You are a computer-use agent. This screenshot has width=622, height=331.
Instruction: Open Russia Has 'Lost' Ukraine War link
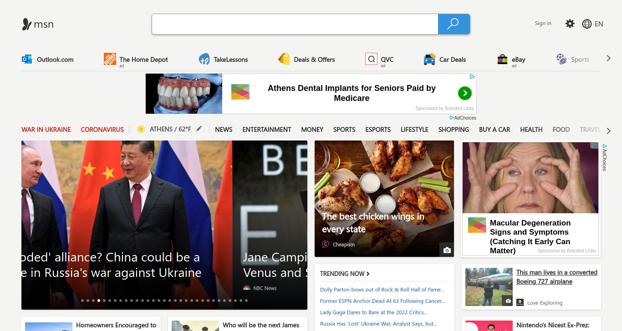pos(379,324)
